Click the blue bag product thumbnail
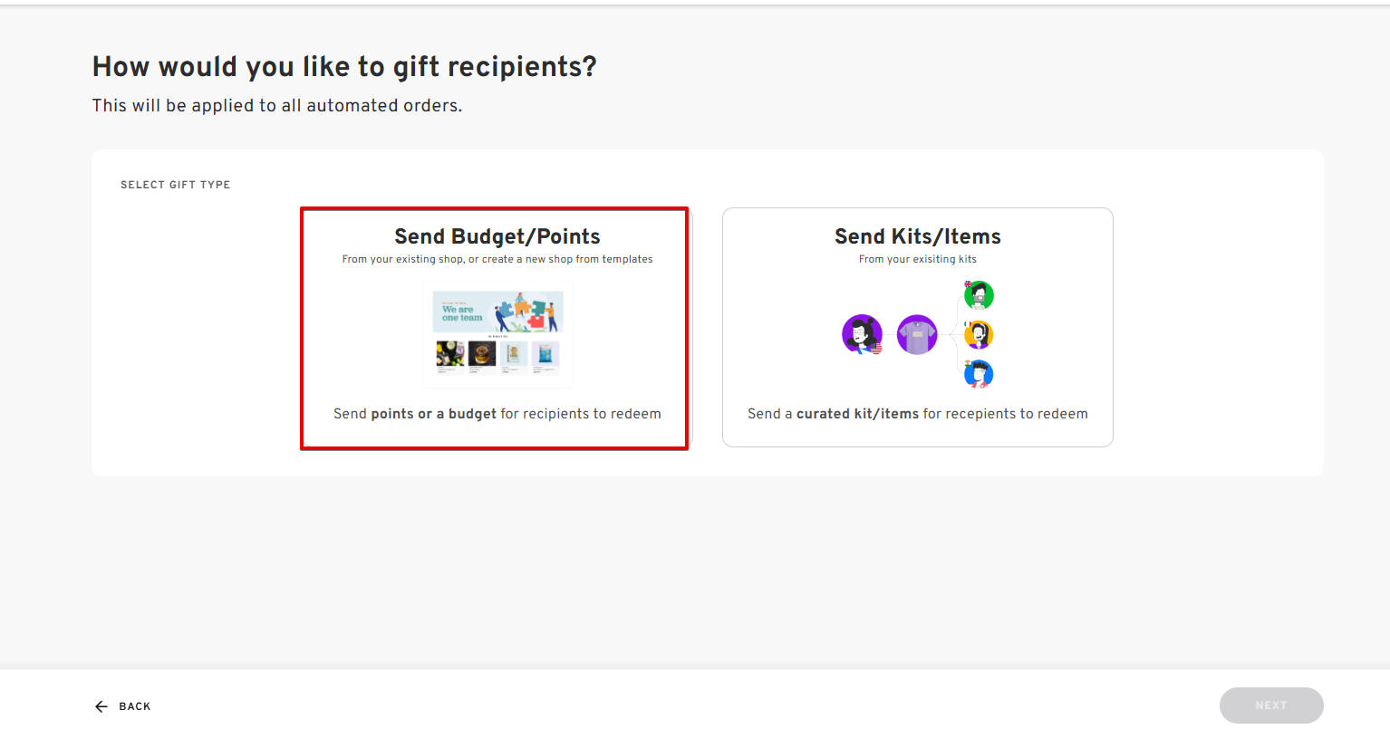Viewport: 1390px width, 739px height. click(545, 353)
